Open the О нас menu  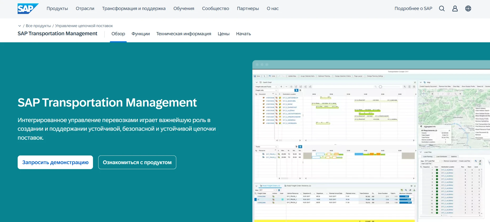pyautogui.click(x=273, y=8)
